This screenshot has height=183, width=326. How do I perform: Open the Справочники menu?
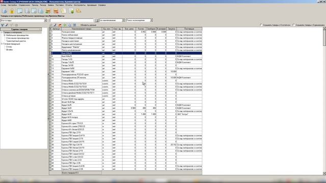click(24, 5)
